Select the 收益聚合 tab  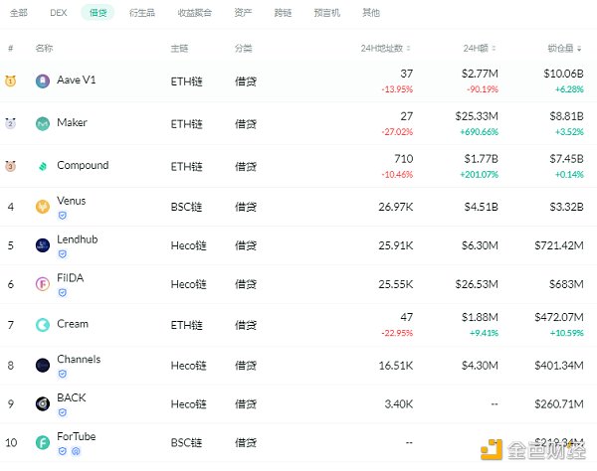(x=195, y=13)
